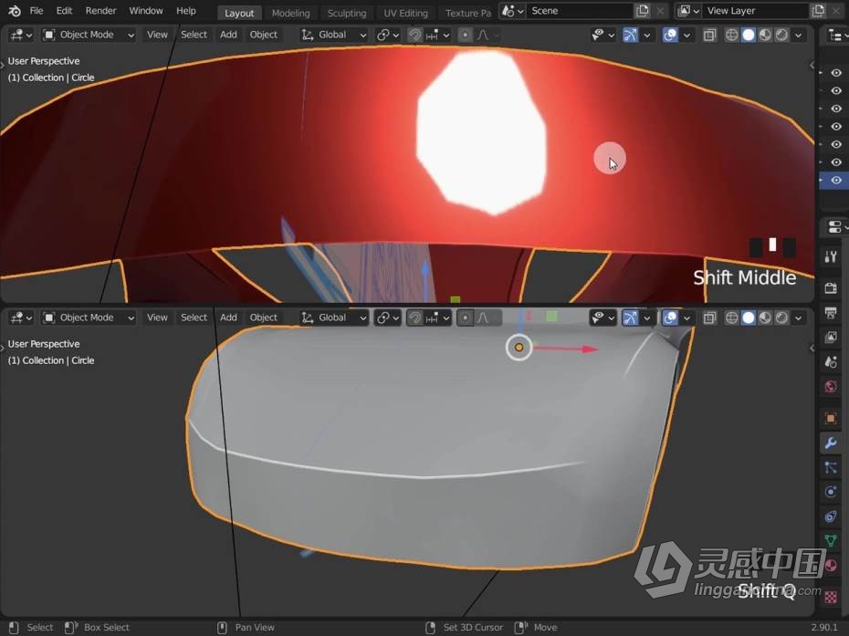Open View Layer properties tab
The width and height of the screenshot is (849, 636).
pos(831,338)
